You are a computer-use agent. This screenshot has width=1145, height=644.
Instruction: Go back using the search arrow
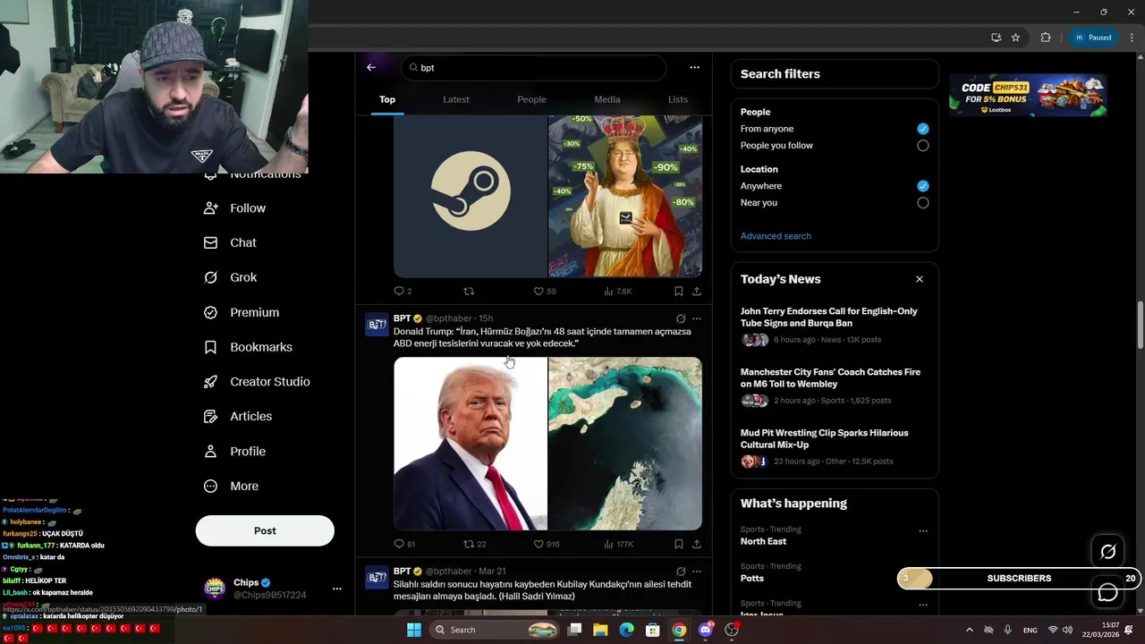point(371,67)
